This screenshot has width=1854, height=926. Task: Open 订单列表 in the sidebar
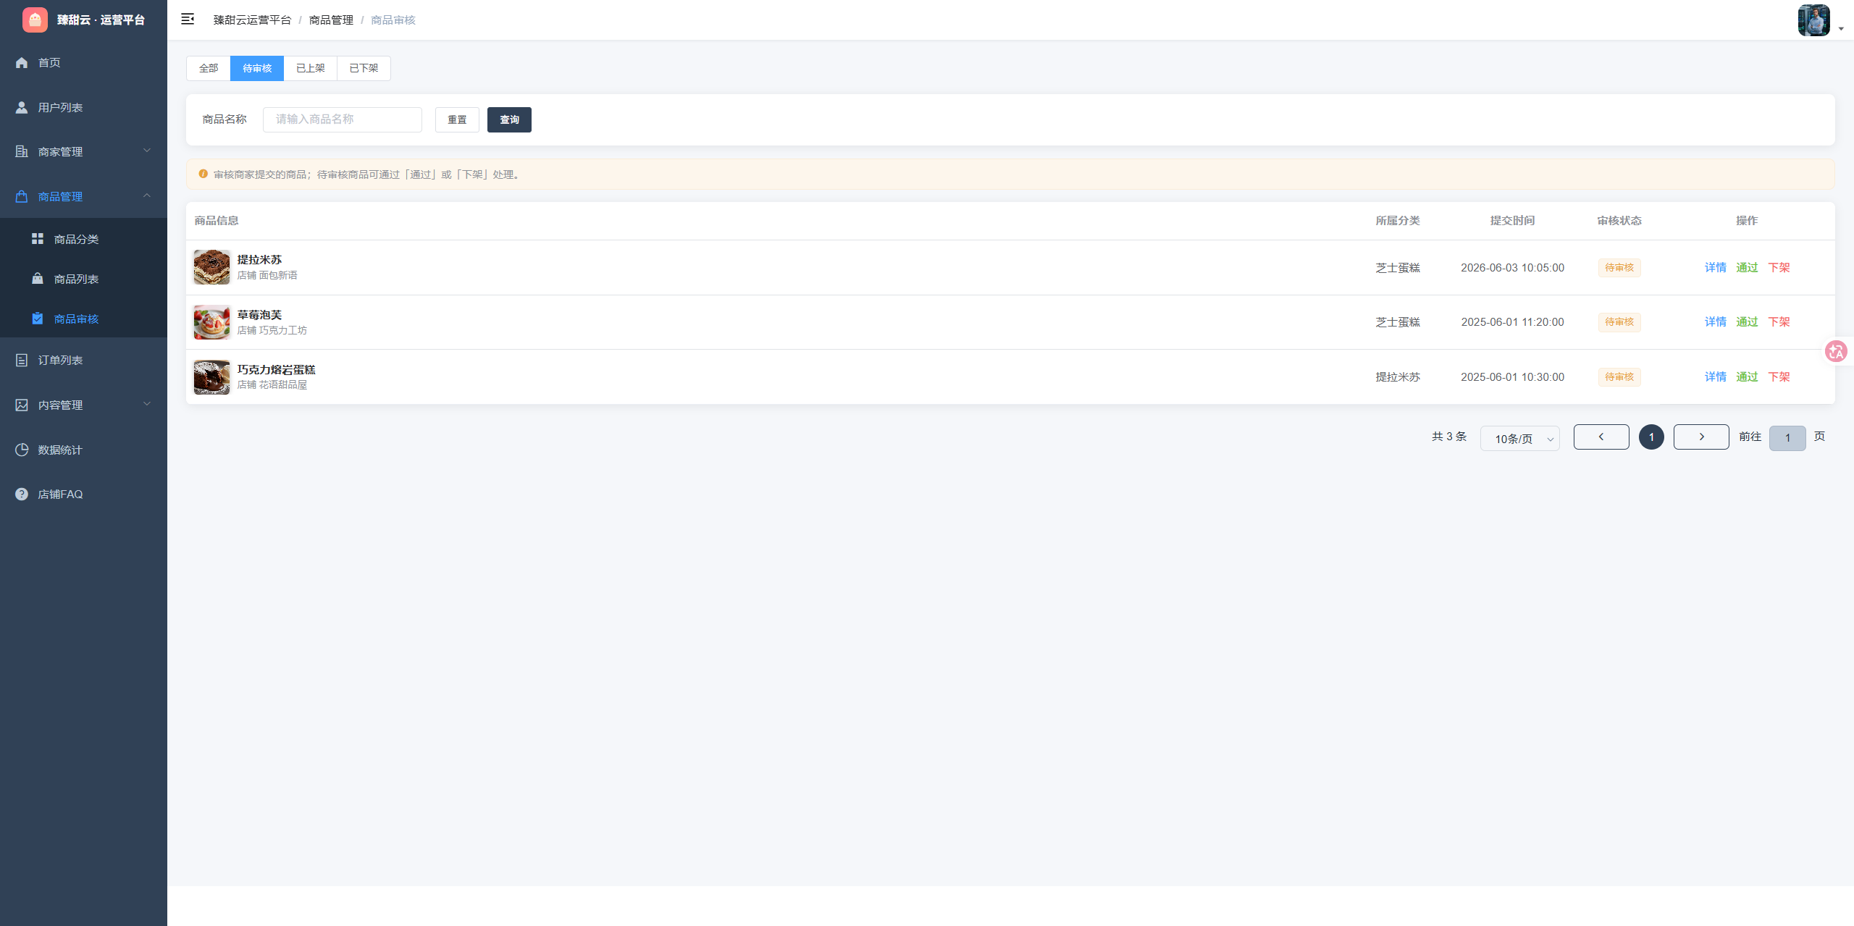(x=83, y=360)
